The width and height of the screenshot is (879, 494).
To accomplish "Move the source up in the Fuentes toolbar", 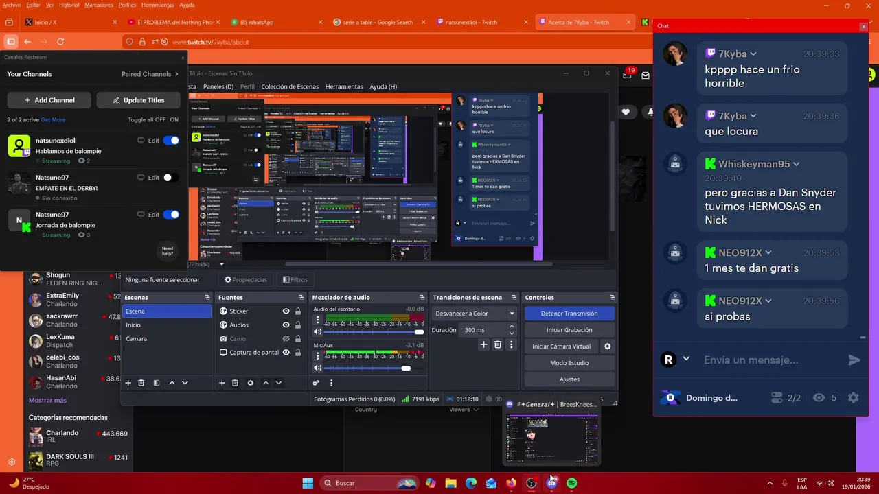I will [x=266, y=383].
